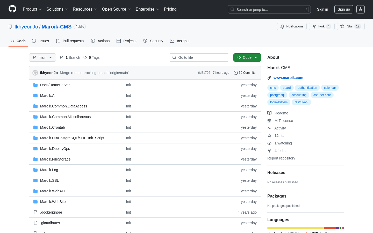Click the Pricing link
Screen dimensions: 373x233
[x=170, y=9]
